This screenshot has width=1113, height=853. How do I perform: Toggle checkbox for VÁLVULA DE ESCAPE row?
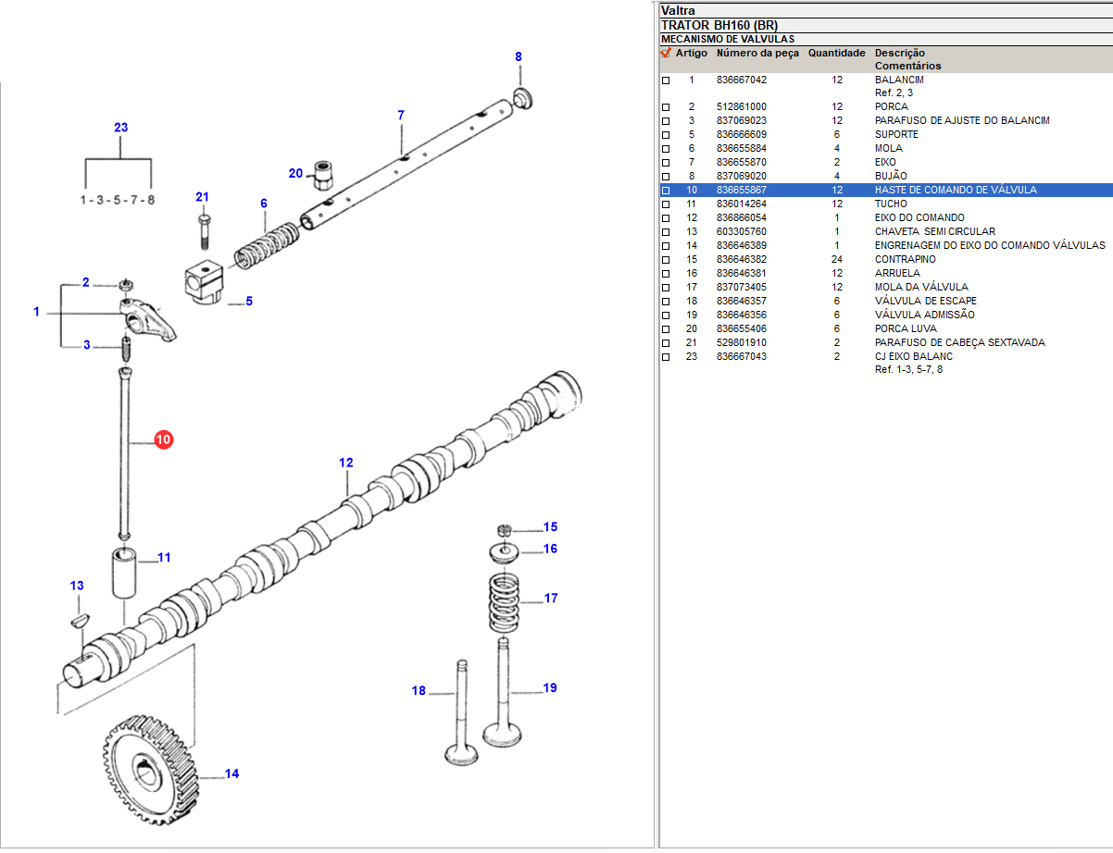click(x=666, y=302)
